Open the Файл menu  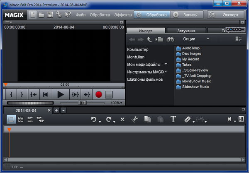[81, 15]
